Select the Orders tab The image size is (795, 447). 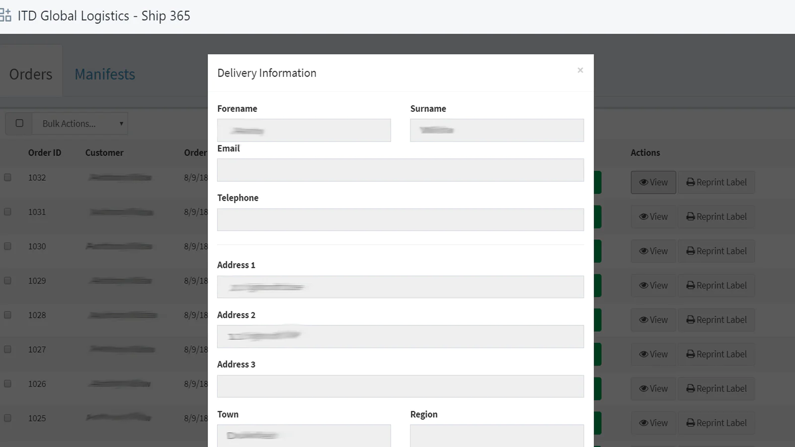pyautogui.click(x=31, y=74)
